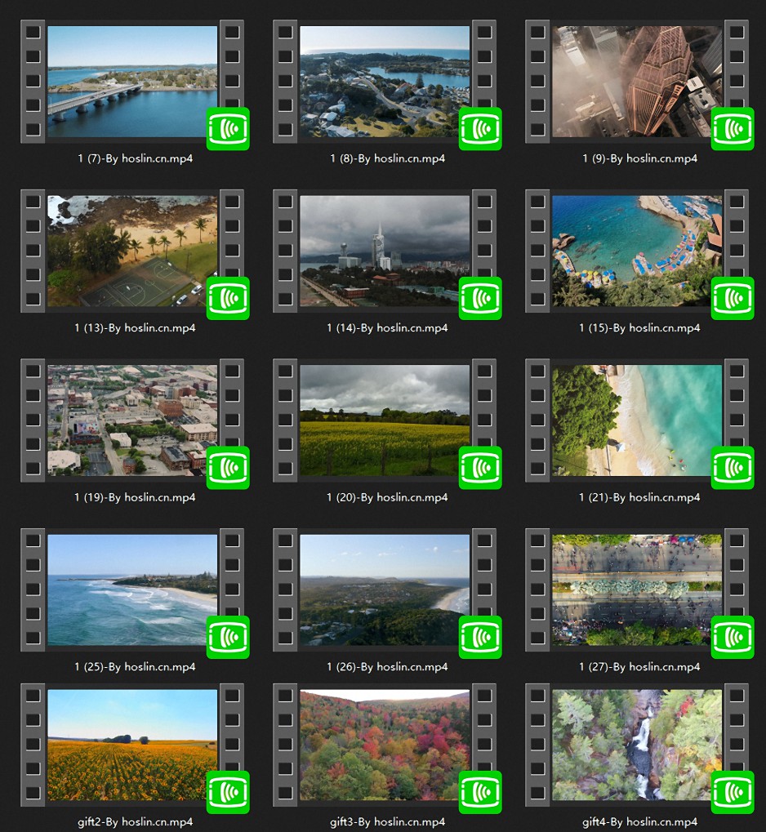This screenshot has height=832, width=766.
Task: Click green badge on 1 (25)-By hoslin.cn.mp4
Action: 228,637
